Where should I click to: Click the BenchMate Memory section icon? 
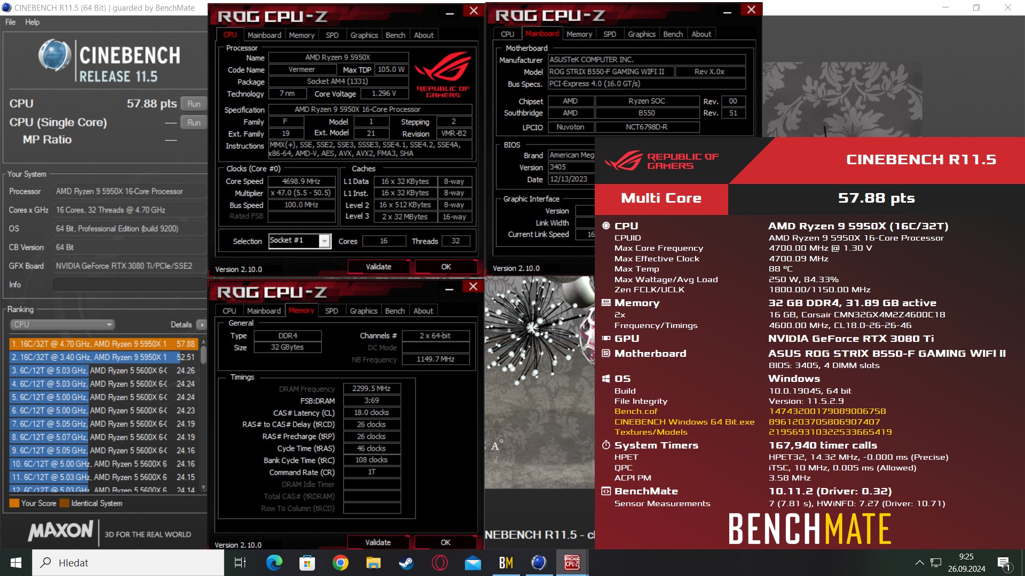(606, 302)
